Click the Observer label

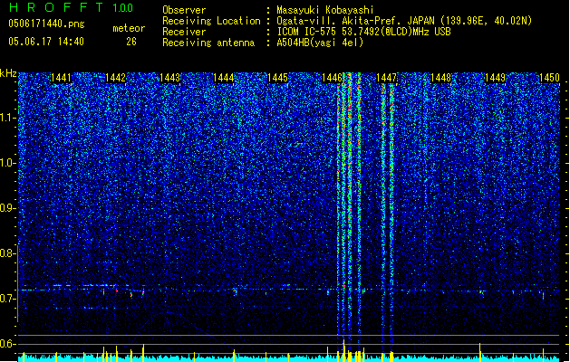184,10
